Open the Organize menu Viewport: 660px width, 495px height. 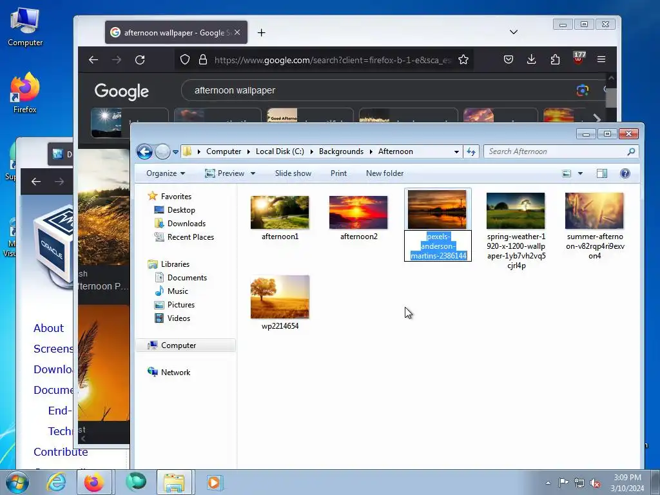(x=166, y=173)
